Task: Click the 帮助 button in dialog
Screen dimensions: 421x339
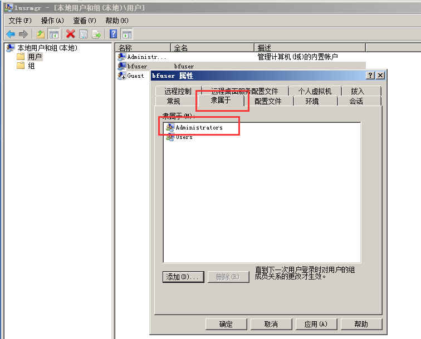Action: [361, 324]
